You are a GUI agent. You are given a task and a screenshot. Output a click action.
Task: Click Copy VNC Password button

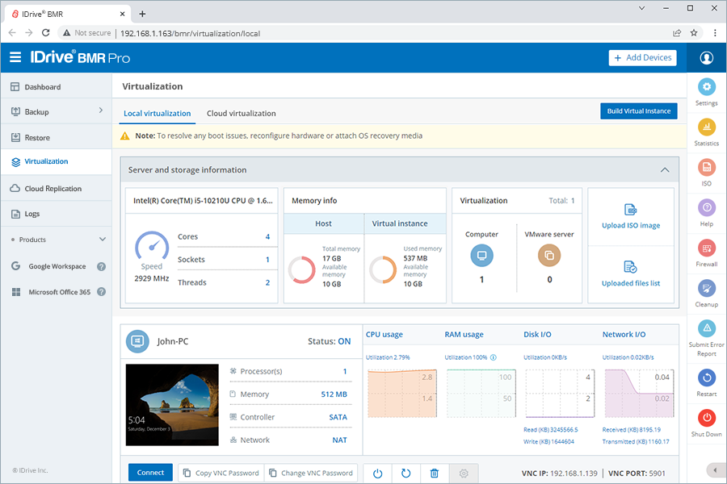[x=221, y=473]
